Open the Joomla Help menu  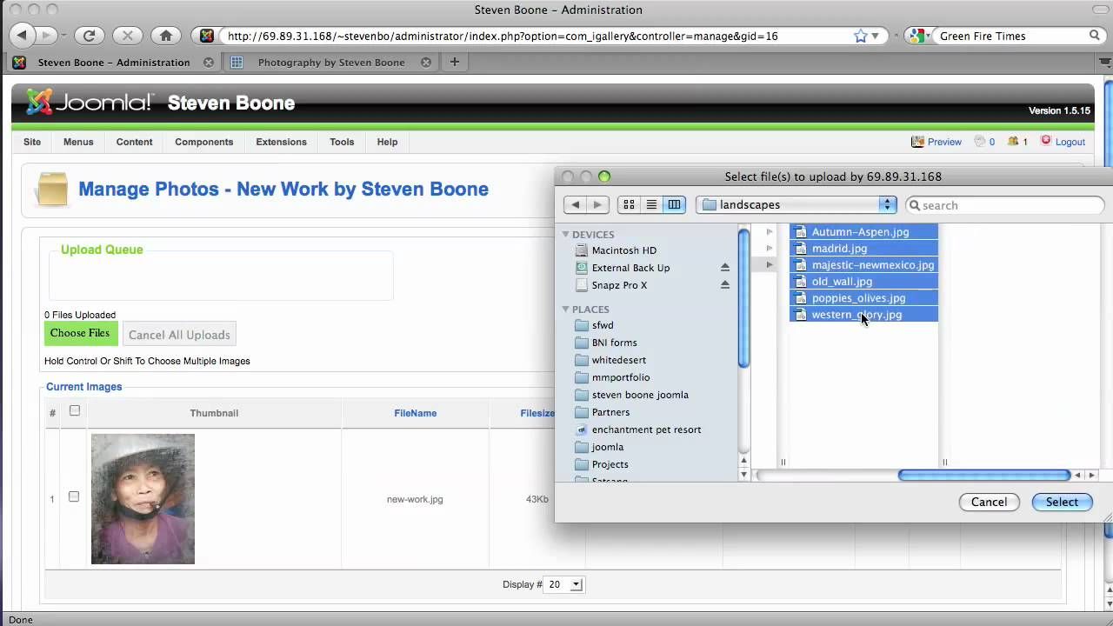(x=387, y=142)
